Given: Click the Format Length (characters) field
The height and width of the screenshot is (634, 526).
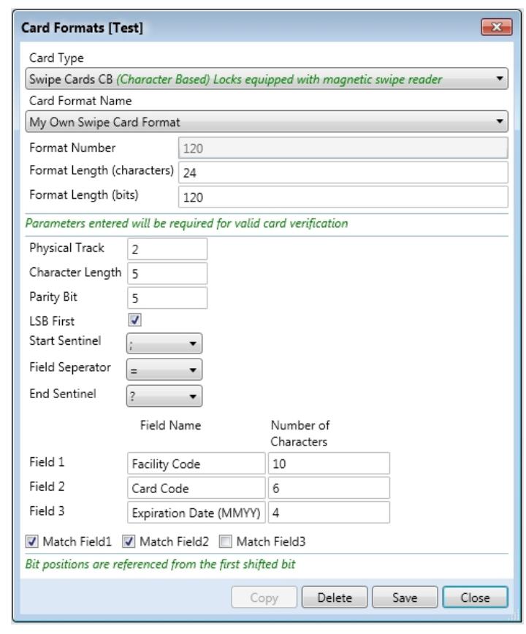Looking at the screenshot, I should point(343,172).
